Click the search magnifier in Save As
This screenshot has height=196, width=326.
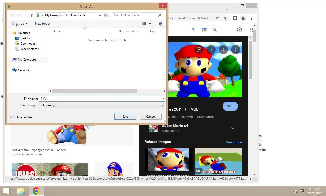click(160, 15)
